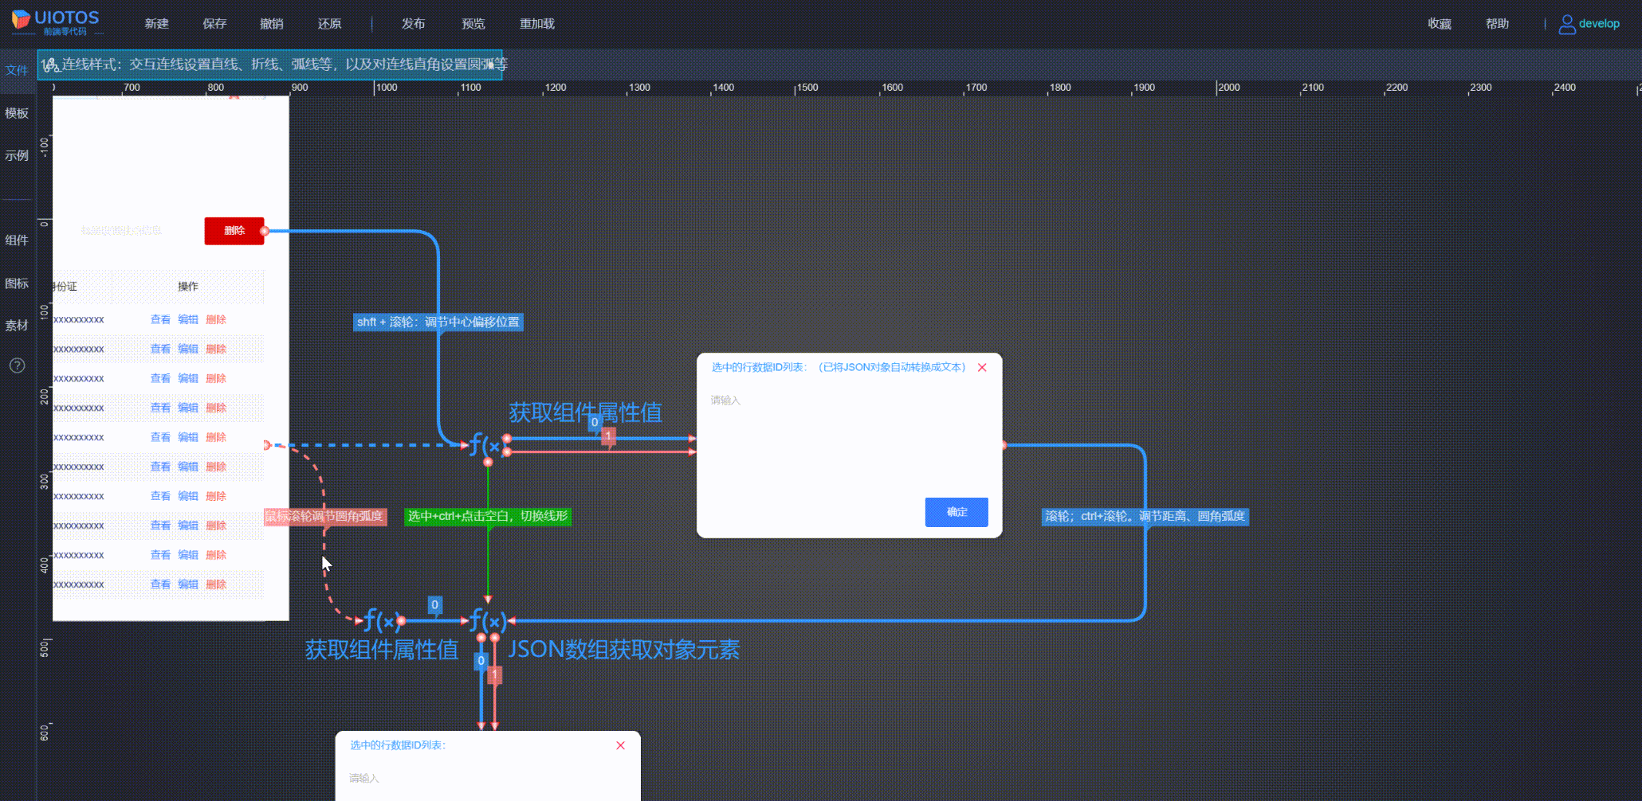1642x801 pixels.
Task: Open the 文件 sidebar tab
Action: 17,70
